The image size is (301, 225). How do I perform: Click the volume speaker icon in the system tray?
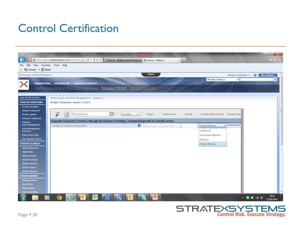[x=262, y=198]
